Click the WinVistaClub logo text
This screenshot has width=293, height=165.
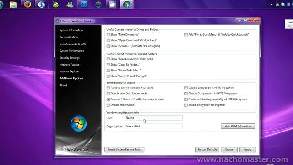coord(78,150)
